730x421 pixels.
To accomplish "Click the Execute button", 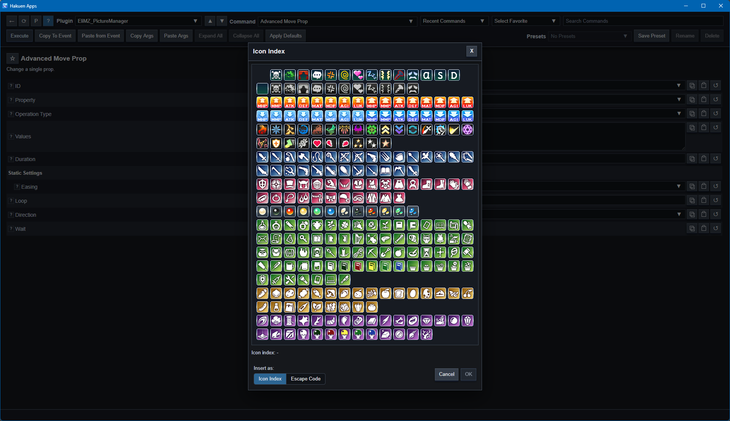I will click(x=19, y=36).
